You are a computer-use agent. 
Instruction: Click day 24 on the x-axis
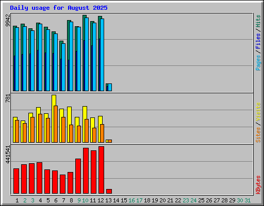point(193,200)
